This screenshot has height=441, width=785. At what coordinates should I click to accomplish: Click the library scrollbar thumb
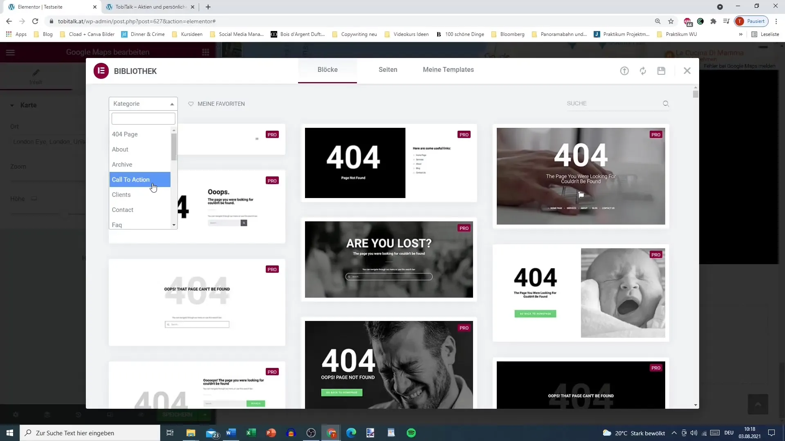695,94
